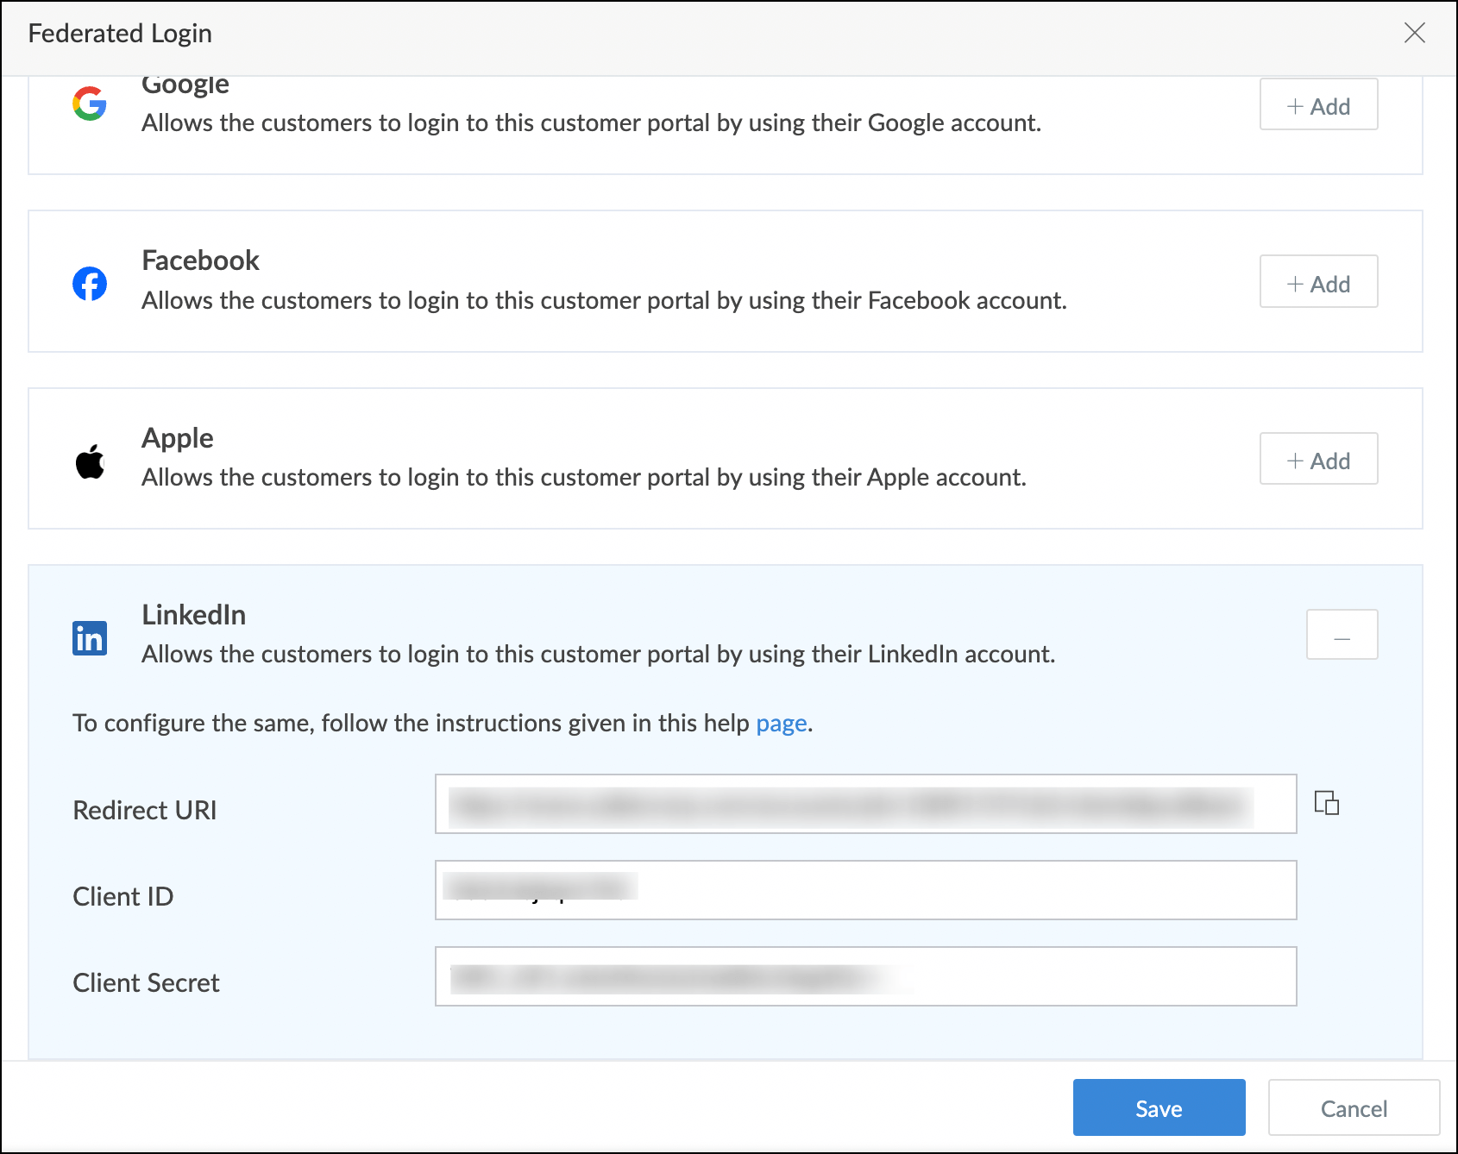1458x1154 pixels.
Task: Click the LinkedIn provider heading
Action: 194,615
